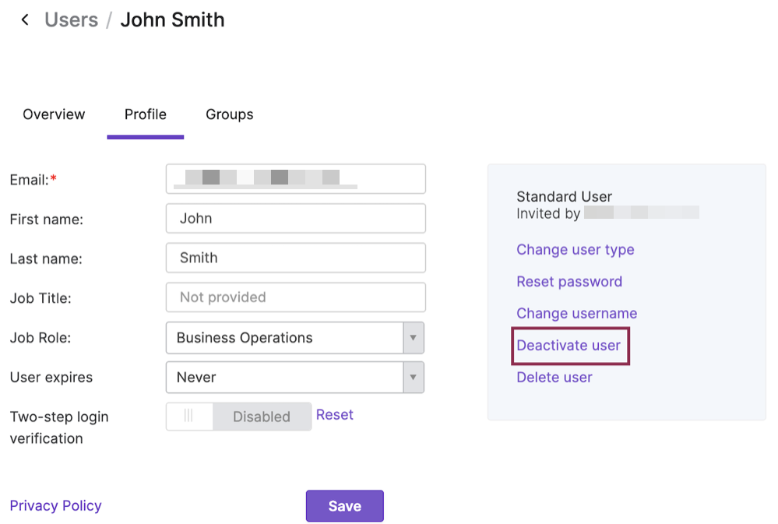Screen dimensions: 778x524
Task: Deactivate user John Smith
Action: (x=569, y=345)
